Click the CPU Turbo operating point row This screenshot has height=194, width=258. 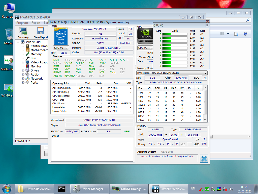[x=92, y=100]
